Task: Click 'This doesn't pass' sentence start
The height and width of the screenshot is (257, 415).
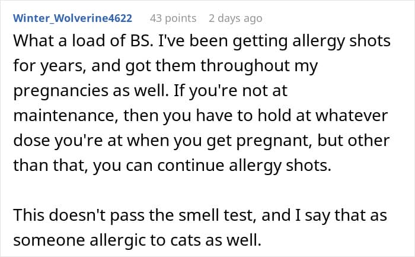Action: click(79, 215)
